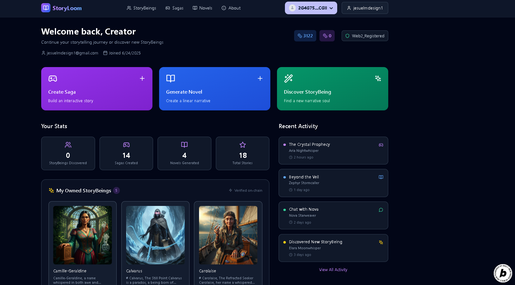The height and width of the screenshot is (285, 515).
Task: Click the shield icon in Web2_Registered badge
Action: pos(347,36)
